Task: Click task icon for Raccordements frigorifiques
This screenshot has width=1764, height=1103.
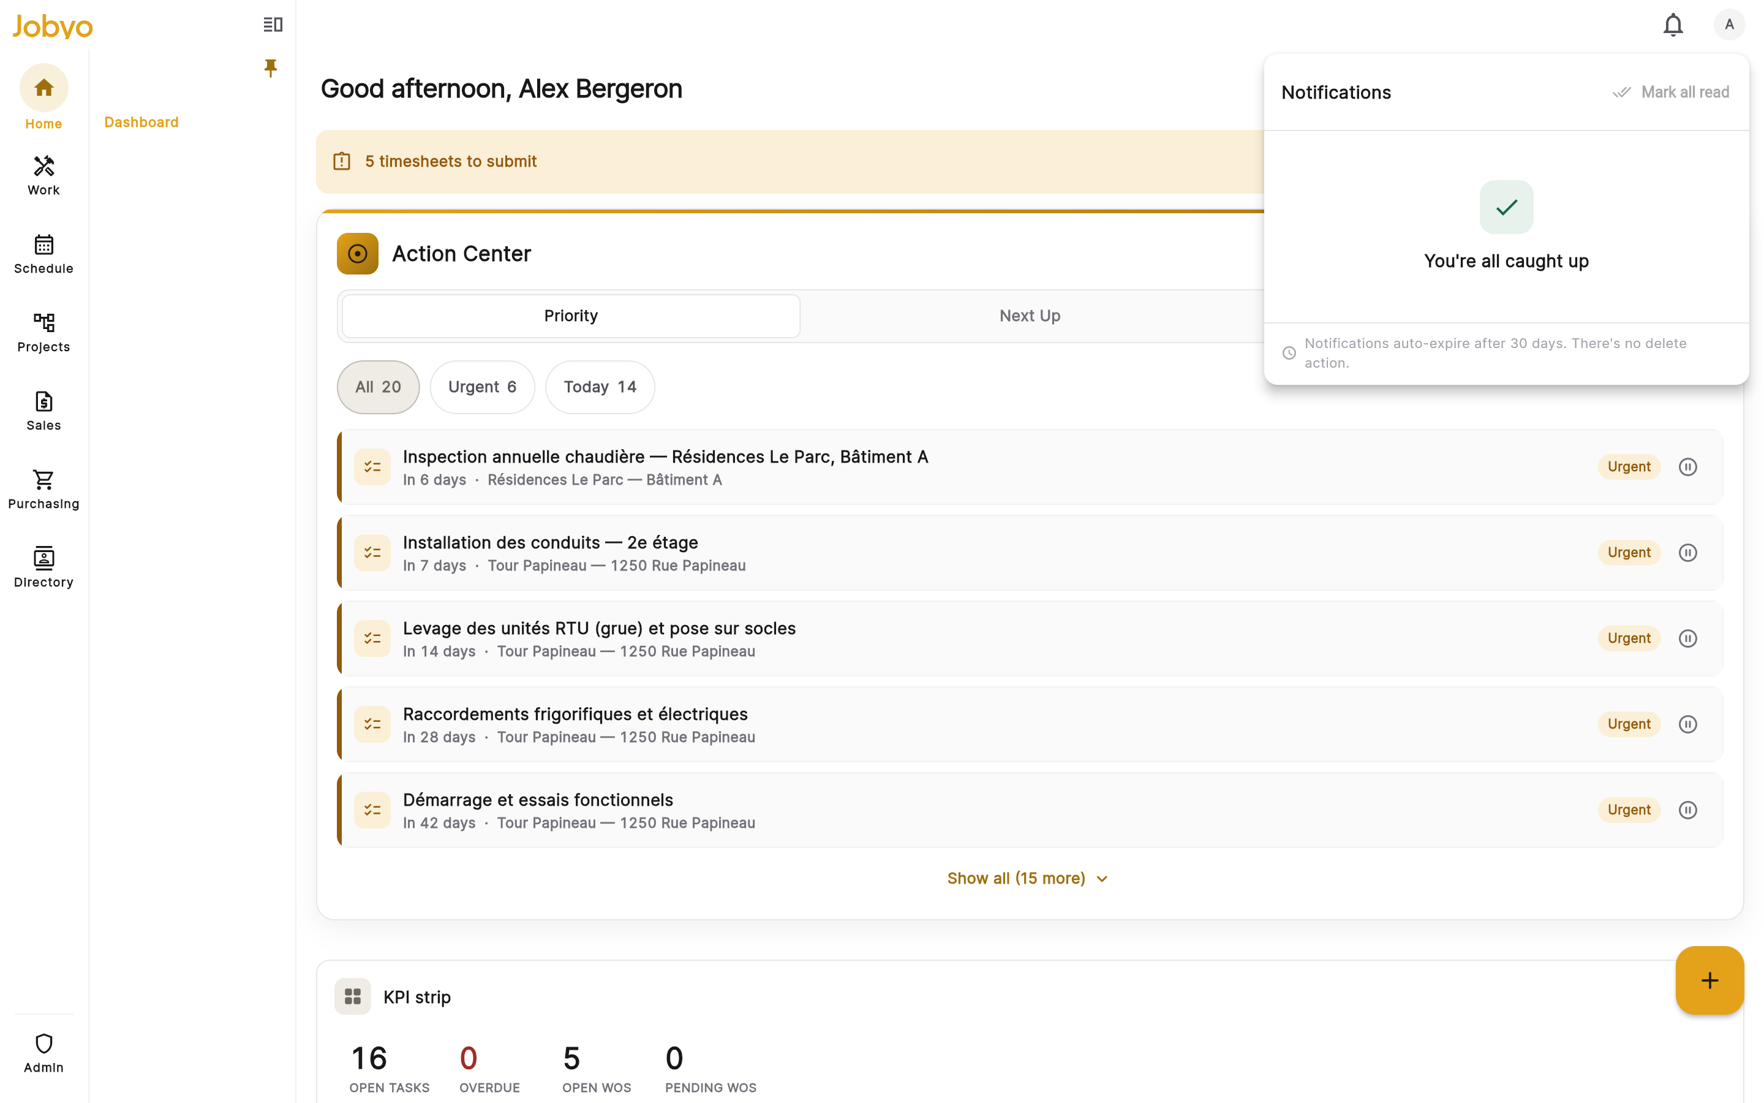Action: [x=372, y=724]
